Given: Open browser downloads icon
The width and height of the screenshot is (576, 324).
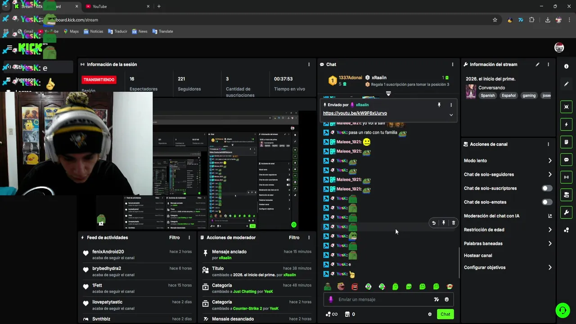Looking at the screenshot, I should click(x=548, y=20).
